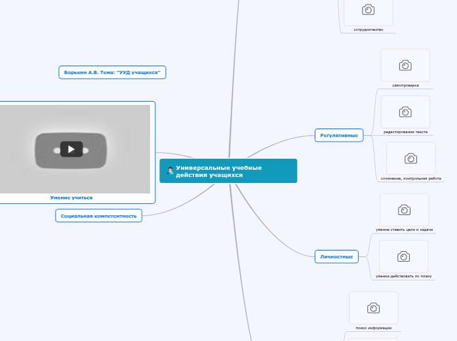
Task: Click the "умение действовать по плану" text label
Action: click(404, 276)
